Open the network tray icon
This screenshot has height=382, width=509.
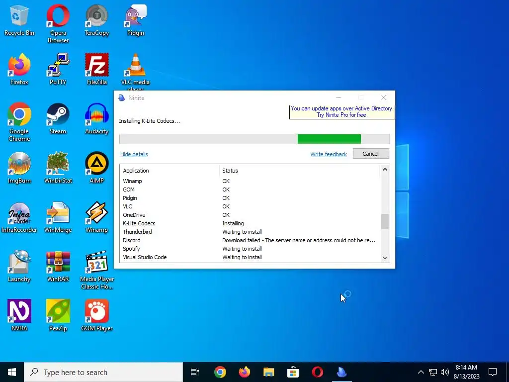click(x=433, y=372)
